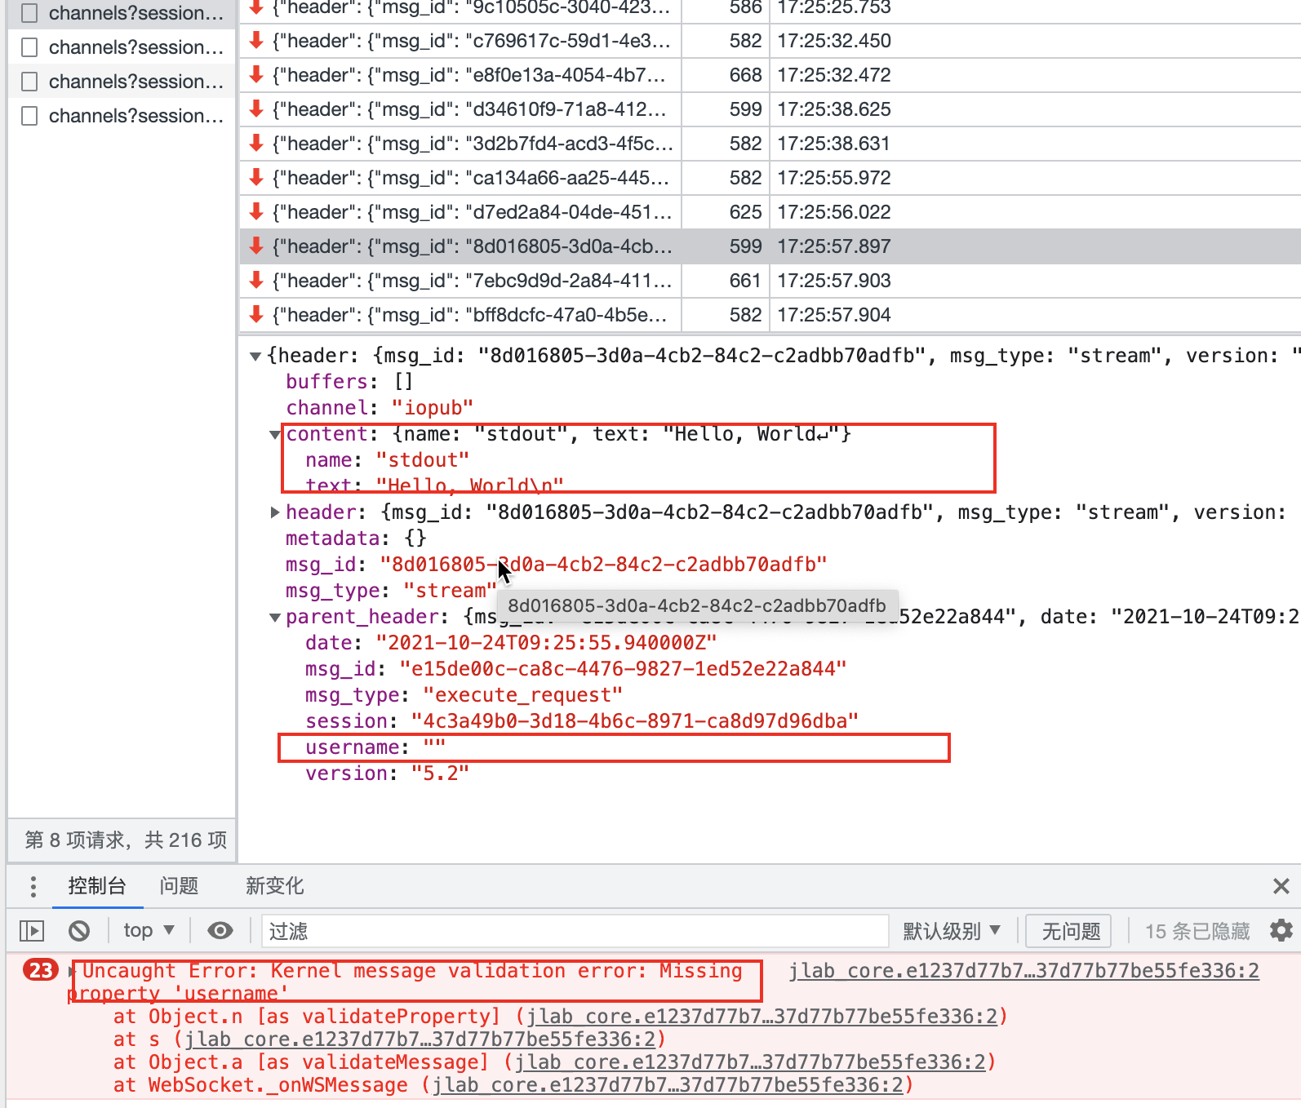1301x1108 pixels.
Task: Tick the bottom channels?session request checkbox
Action: pyautogui.click(x=29, y=116)
